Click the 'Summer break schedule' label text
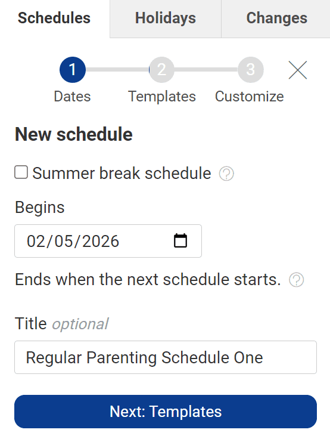 [x=122, y=173]
